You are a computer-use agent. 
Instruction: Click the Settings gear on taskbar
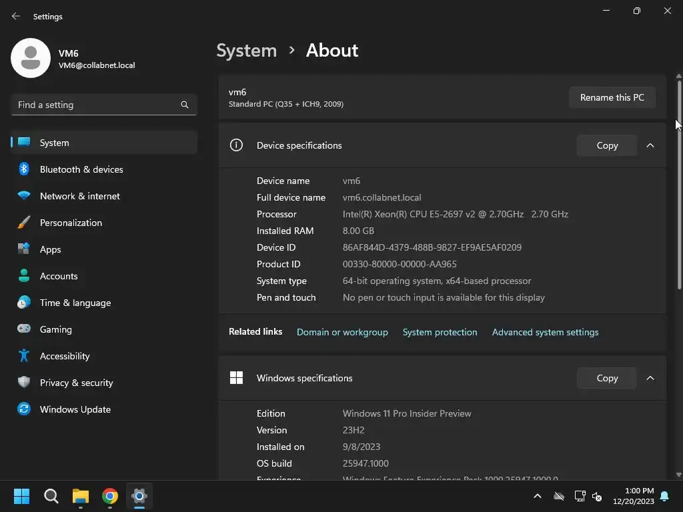pyautogui.click(x=139, y=496)
